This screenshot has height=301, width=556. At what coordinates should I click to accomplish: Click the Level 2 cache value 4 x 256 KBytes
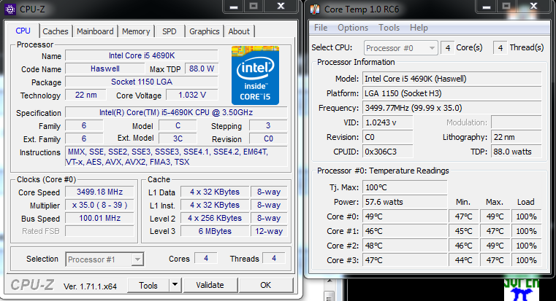215,218
